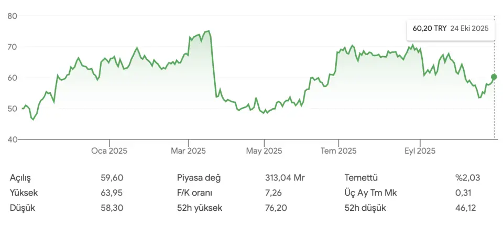Click the 40 value on the price axis
The image size is (503, 247).
(x=13, y=139)
